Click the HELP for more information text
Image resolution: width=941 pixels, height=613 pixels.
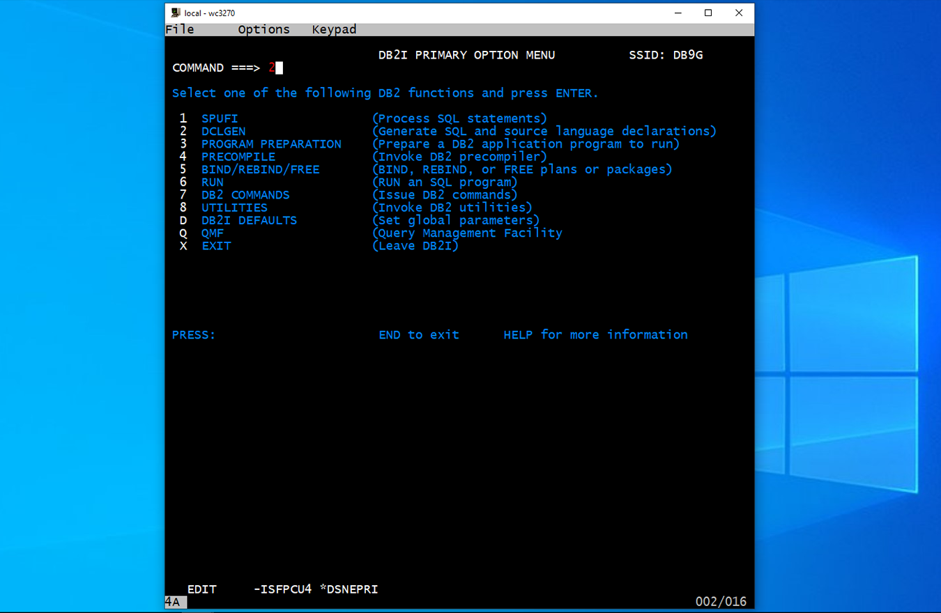click(x=595, y=335)
